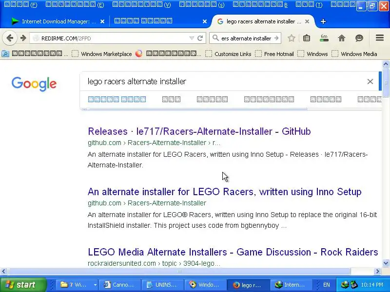390x292 pixels.
Task: Open the (E) menu in menu bar
Action: click(75, 5)
